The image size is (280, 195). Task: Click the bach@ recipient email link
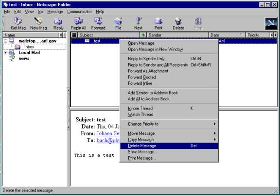(x=108, y=140)
